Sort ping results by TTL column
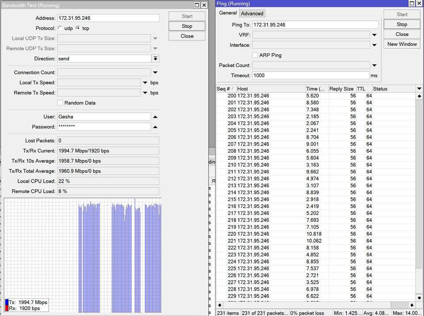Viewport: 424px width, 316px height. [364, 89]
